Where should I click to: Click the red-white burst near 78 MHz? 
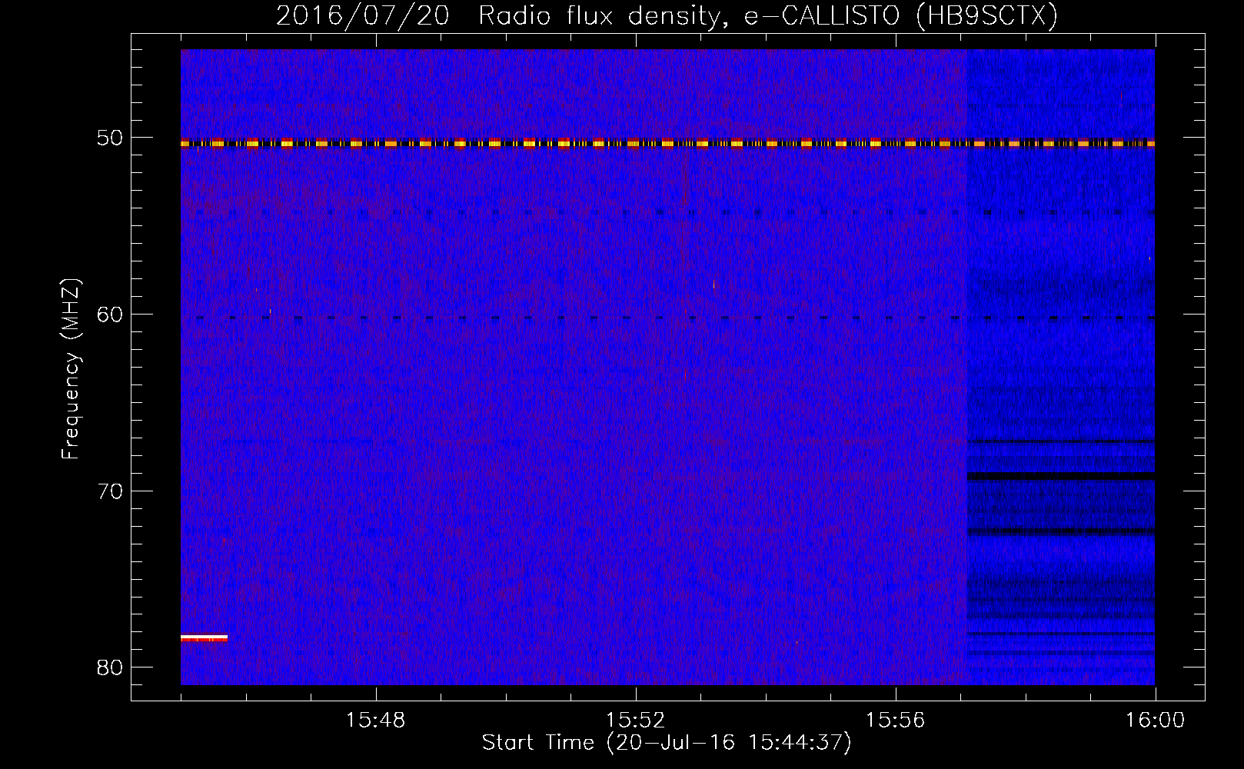coord(204,638)
